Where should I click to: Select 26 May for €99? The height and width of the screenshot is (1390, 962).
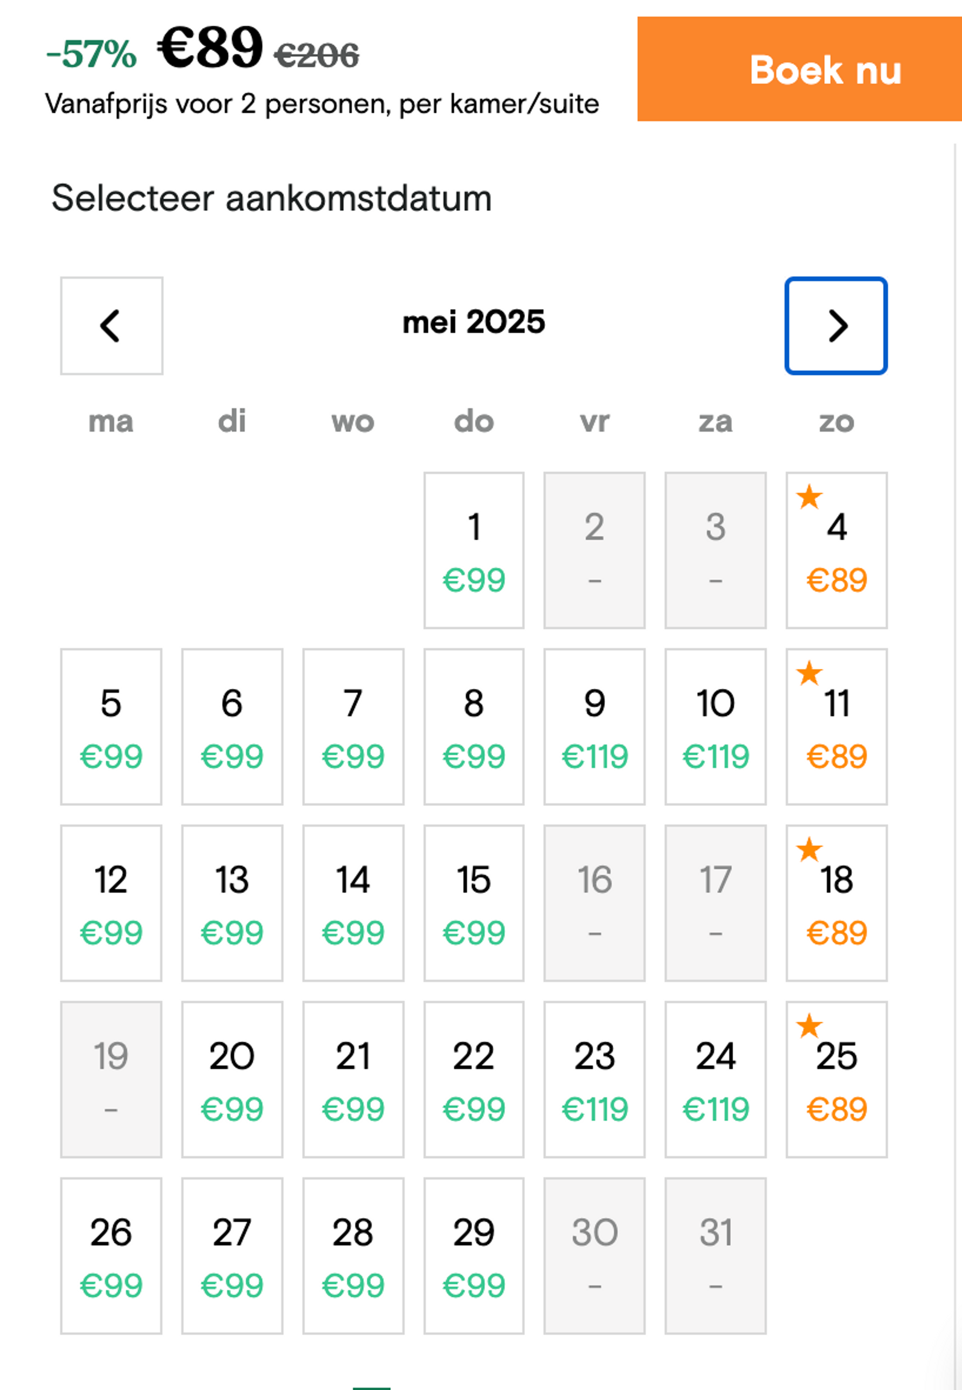pyautogui.click(x=111, y=1256)
